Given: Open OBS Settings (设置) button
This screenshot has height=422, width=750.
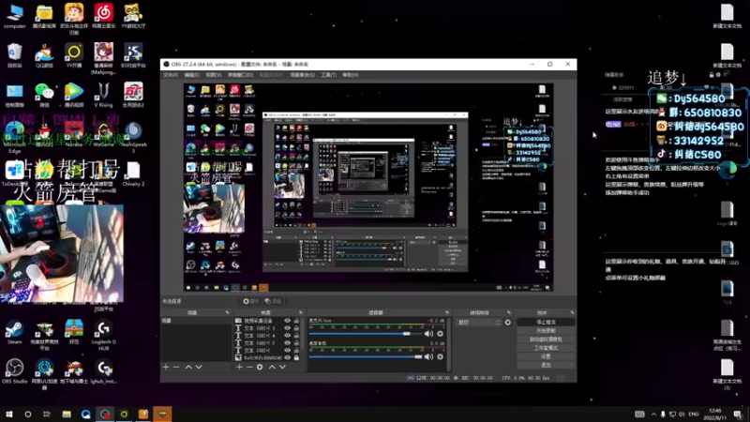Looking at the screenshot, I should click(x=546, y=356).
